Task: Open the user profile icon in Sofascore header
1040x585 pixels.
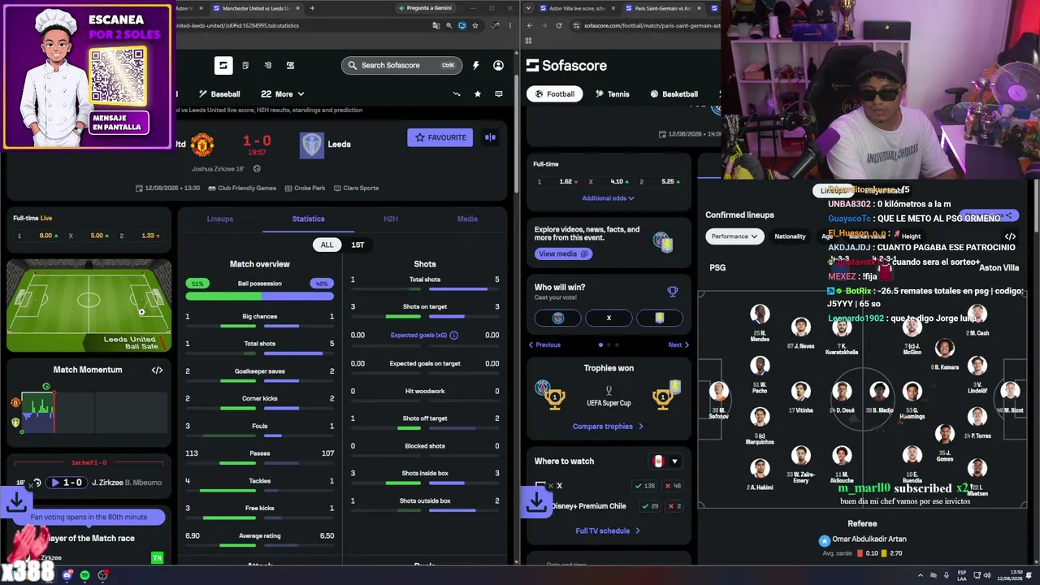Action: click(x=498, y=66)
